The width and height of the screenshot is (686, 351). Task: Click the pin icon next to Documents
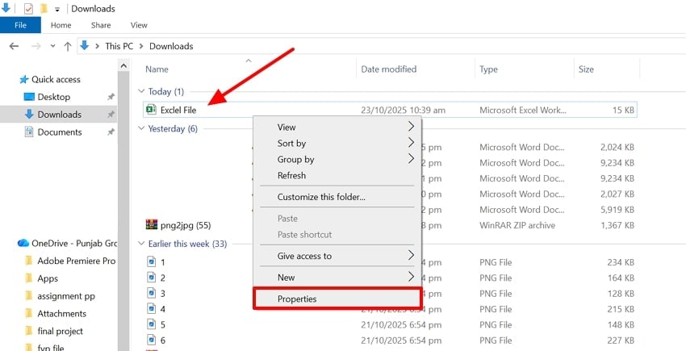pyautogui.click(x=111, y=132)
